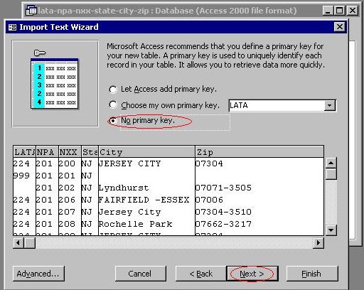Click the primary key table illustration
This screenshot has width=364, height=290.
(55, 83)
